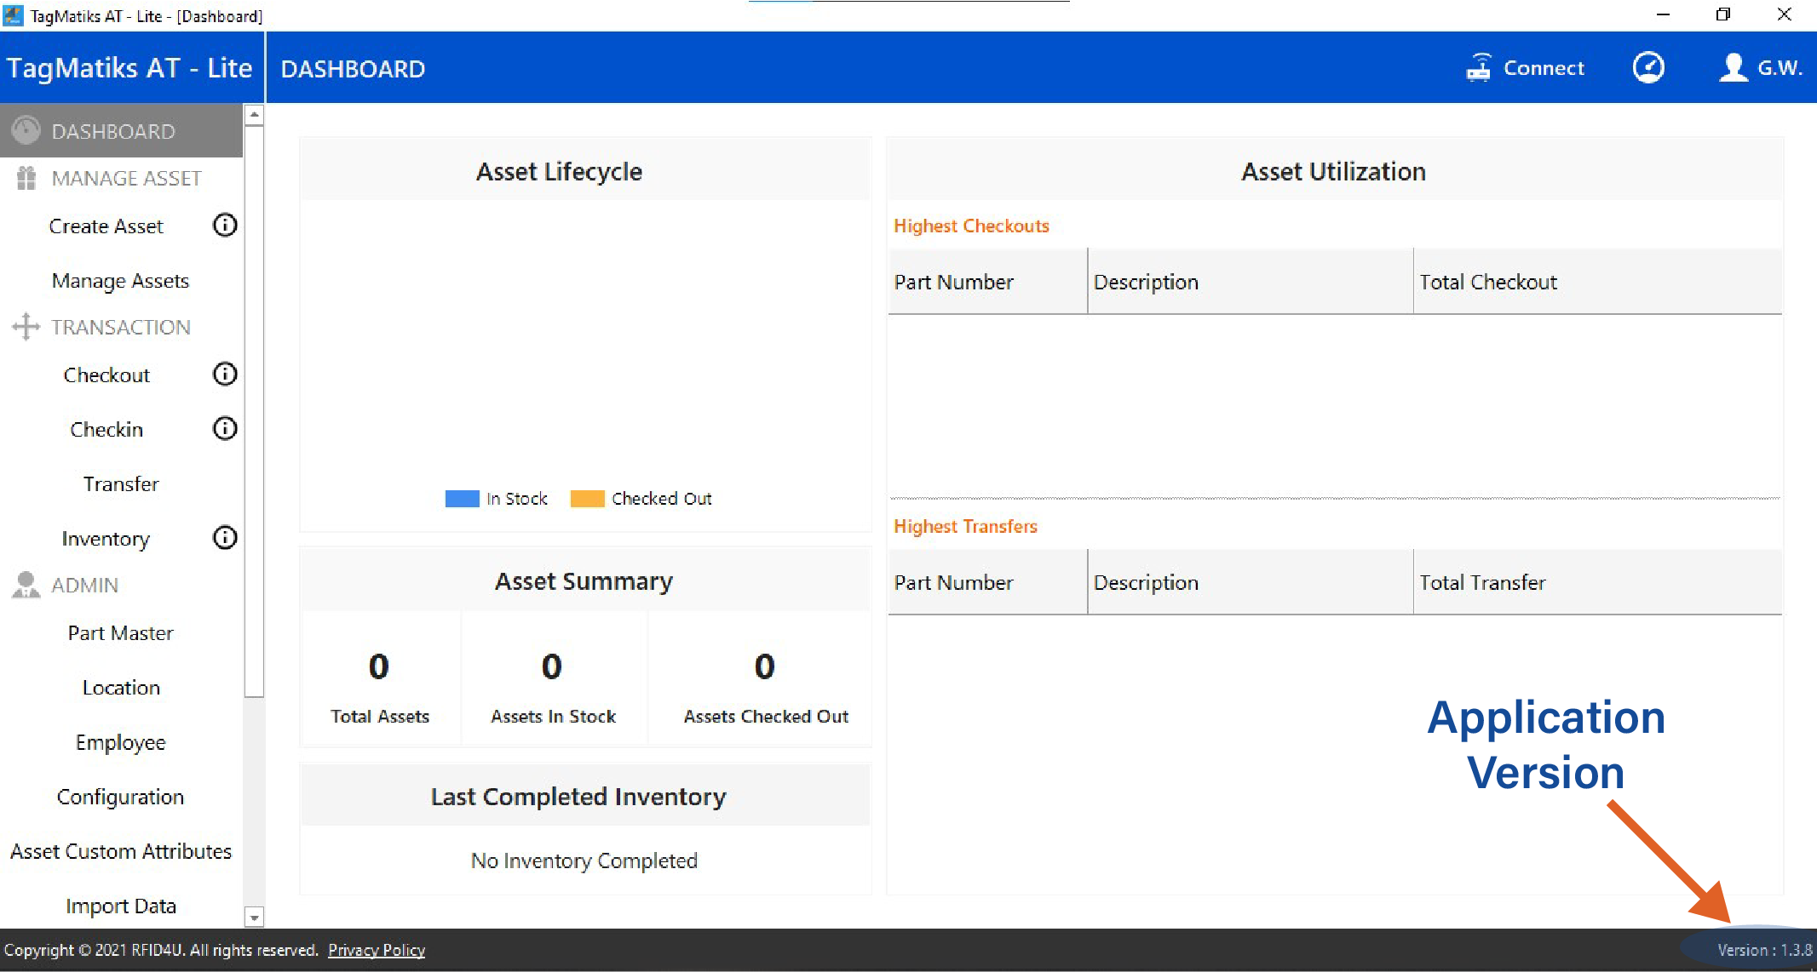Open the dashboard gauge icon in header
The image size is (1817, 972).
[x=1648, y=68]
